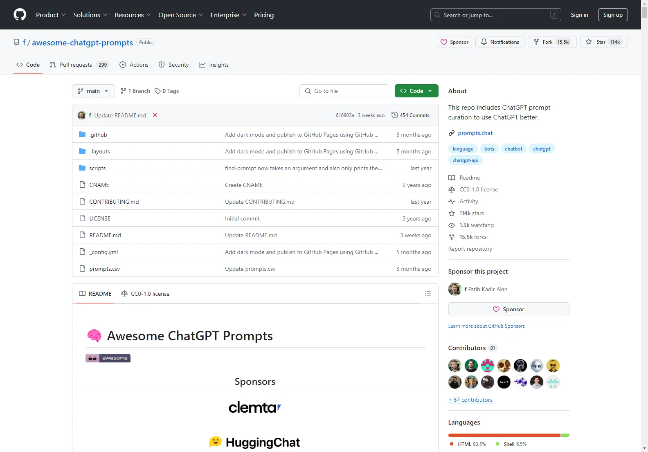Click the Fatih Kadir Akın sponsor avatar
This screenshot has width=648, height=452.
(455, 289)
